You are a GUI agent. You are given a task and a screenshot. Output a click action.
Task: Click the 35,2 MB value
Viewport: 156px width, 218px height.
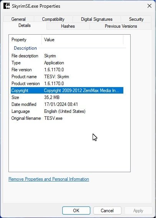(52, 97)
